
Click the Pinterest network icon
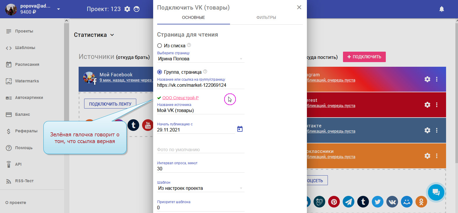pyautogui.click(x=334, y=202)
